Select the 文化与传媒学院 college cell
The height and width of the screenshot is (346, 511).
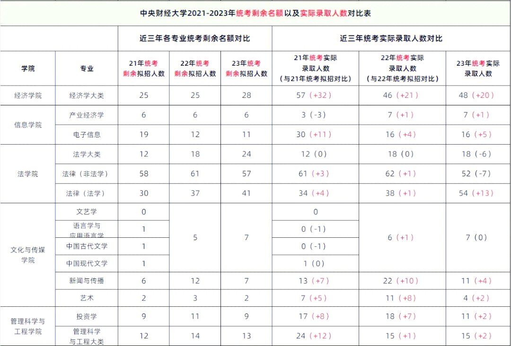click(x=28, y=255)
